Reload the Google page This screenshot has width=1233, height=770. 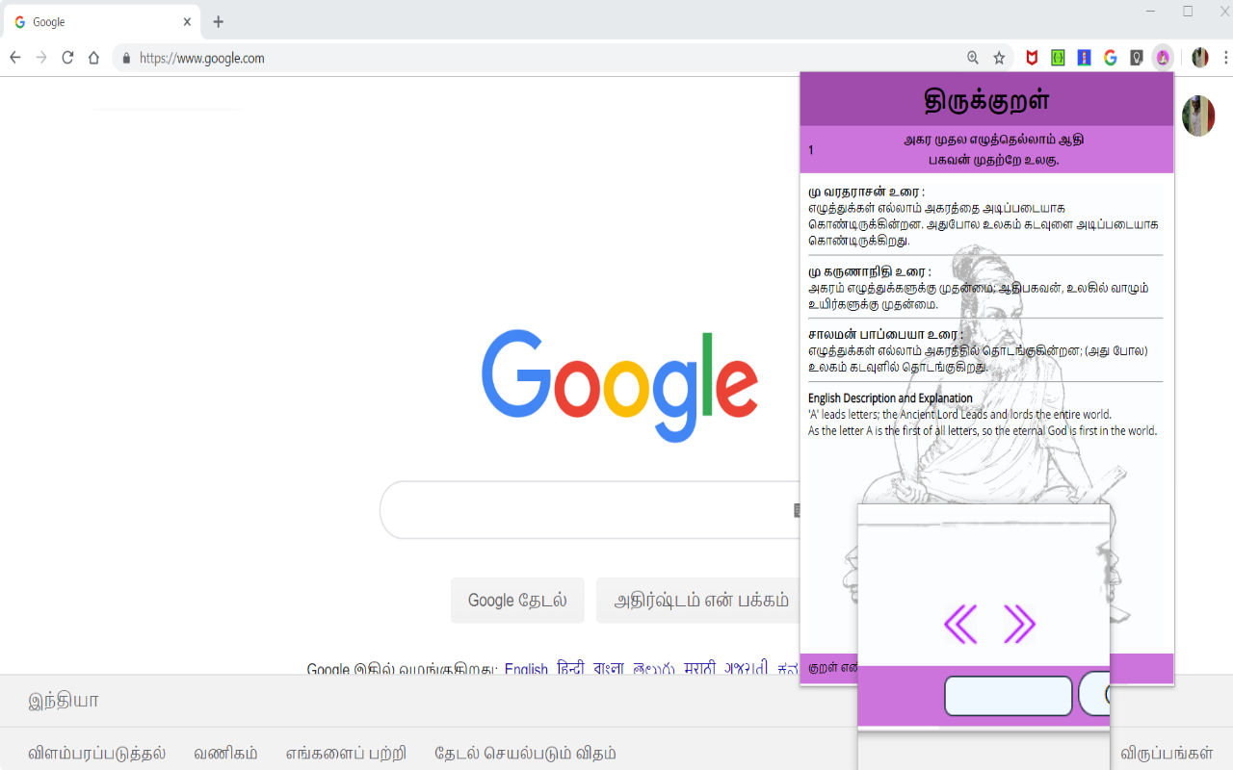(x=67, y=58)
